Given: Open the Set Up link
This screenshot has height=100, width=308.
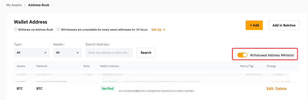Looking at the screenshot, I should [156, 29].
